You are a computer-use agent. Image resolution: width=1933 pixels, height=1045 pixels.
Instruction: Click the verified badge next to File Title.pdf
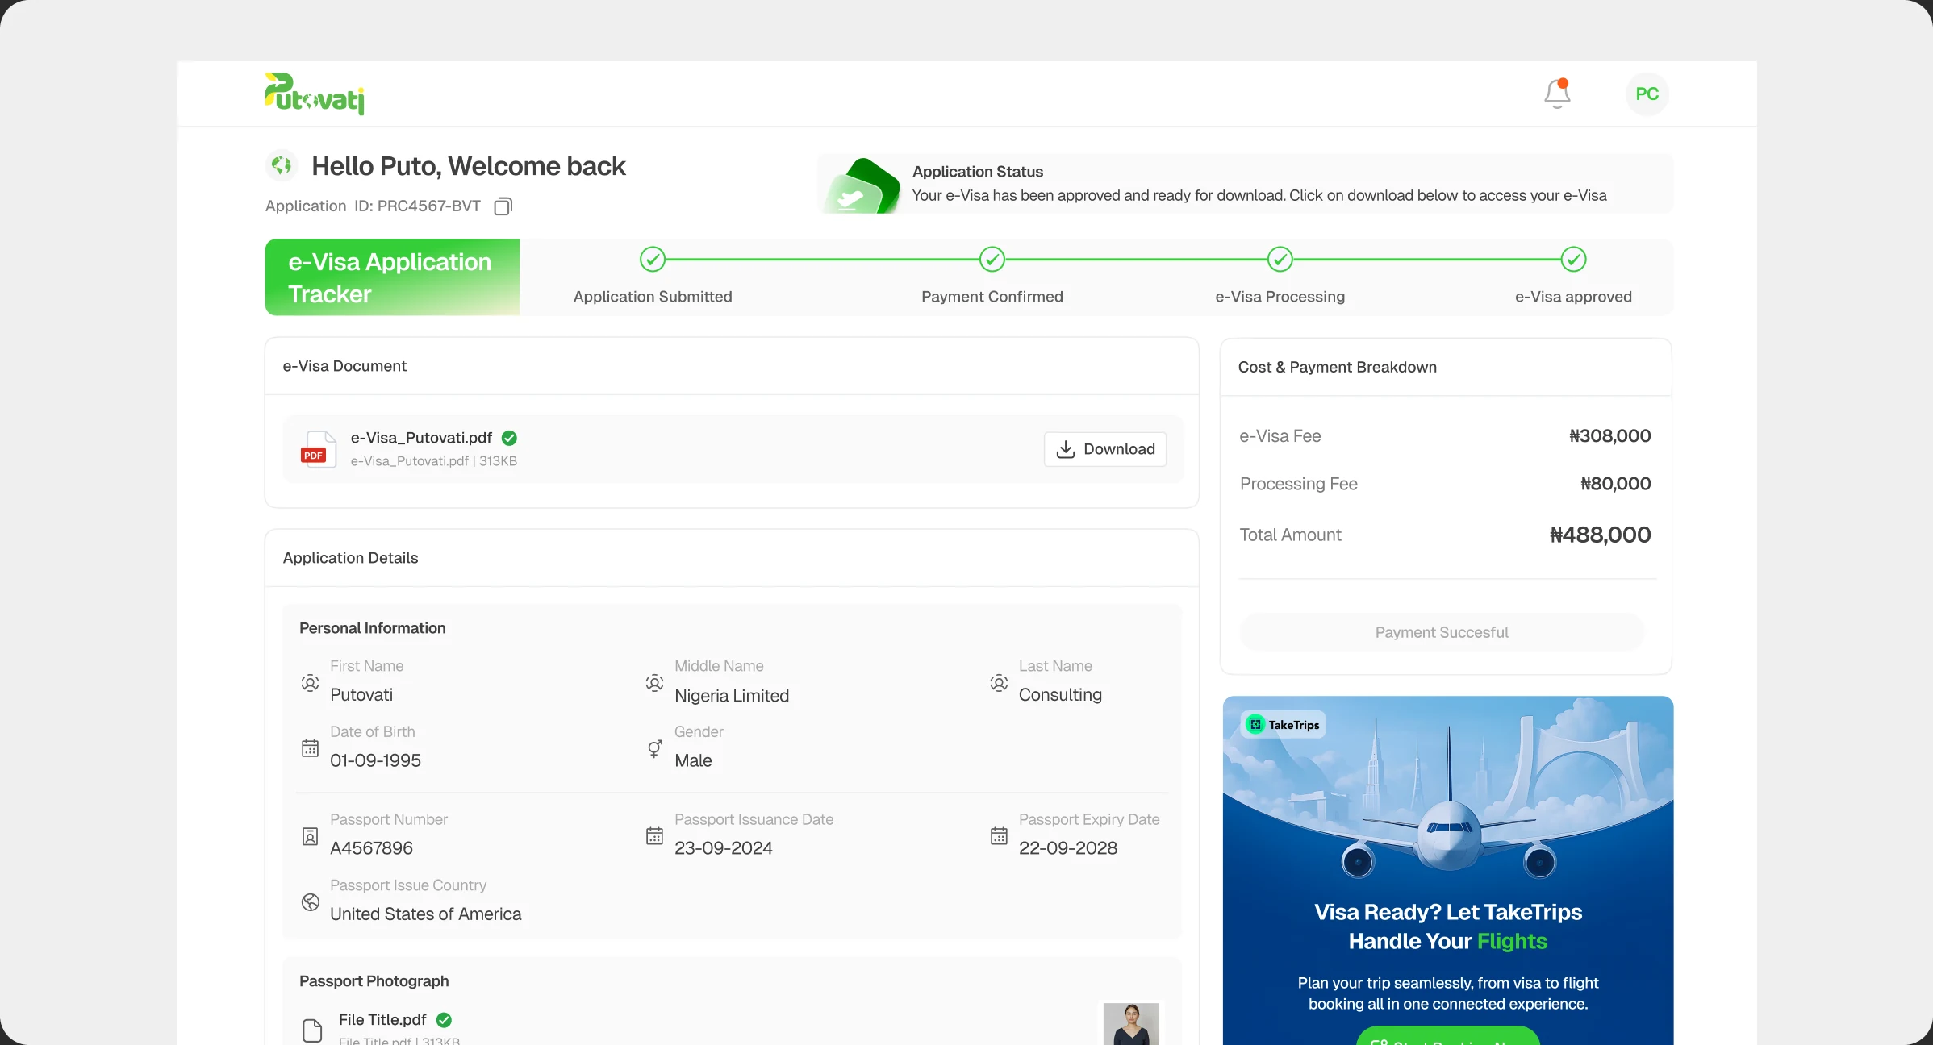[x=444, y=1020]
